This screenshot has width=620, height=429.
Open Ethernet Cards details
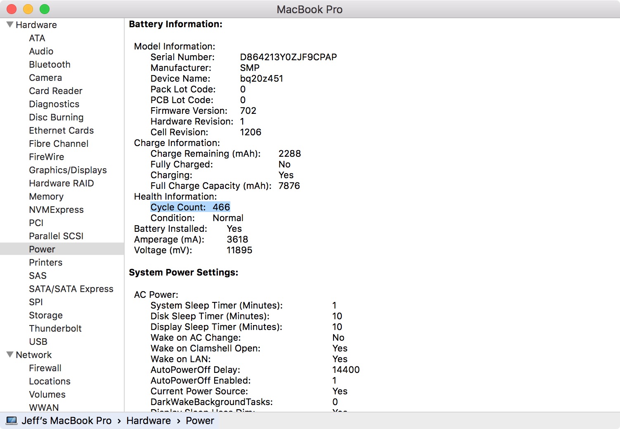[61, 130]
